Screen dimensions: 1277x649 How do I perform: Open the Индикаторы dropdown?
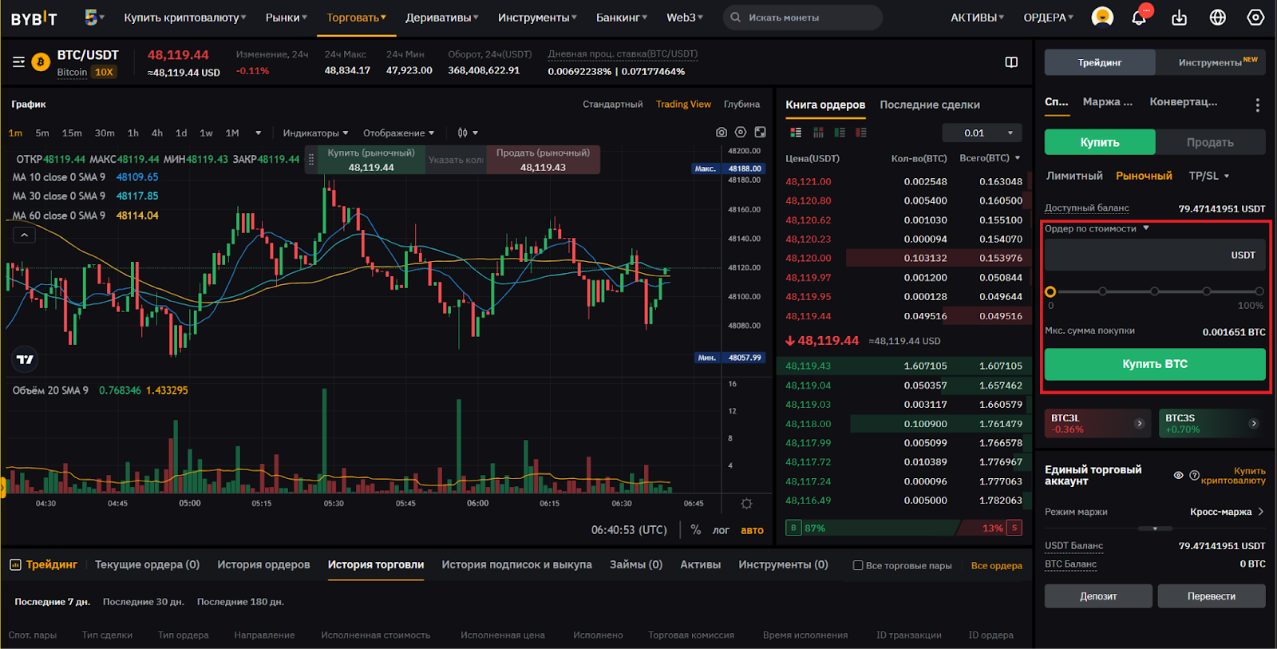point(316,133)
